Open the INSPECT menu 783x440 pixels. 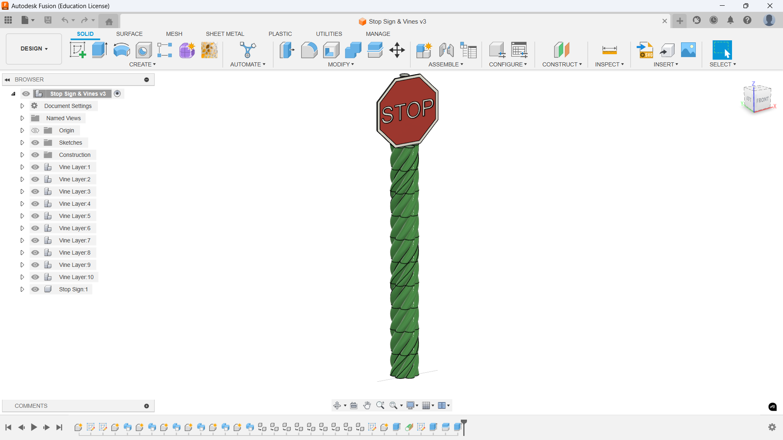pyautogui.click(x=609, y=64)
